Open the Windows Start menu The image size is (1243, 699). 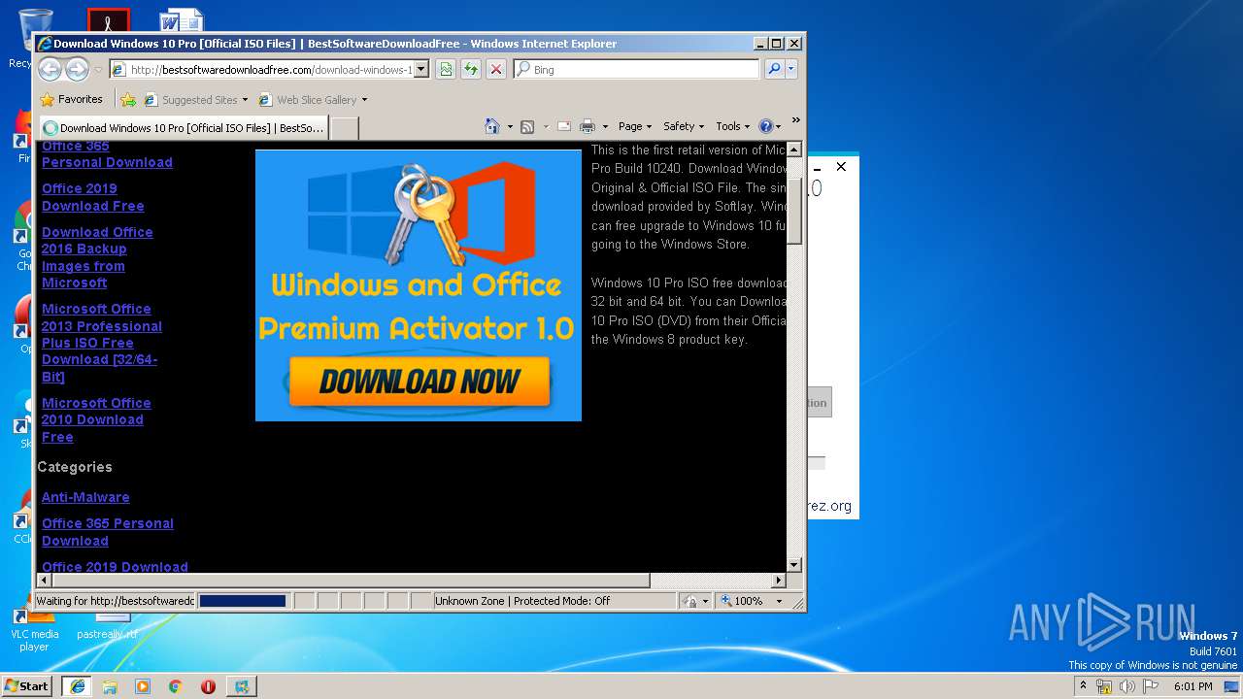point(27,685)
